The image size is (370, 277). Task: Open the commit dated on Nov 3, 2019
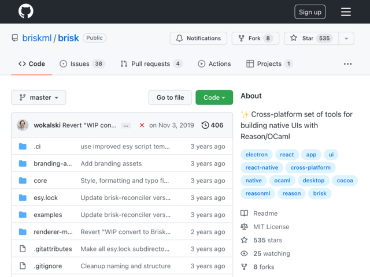click(171, 125)
